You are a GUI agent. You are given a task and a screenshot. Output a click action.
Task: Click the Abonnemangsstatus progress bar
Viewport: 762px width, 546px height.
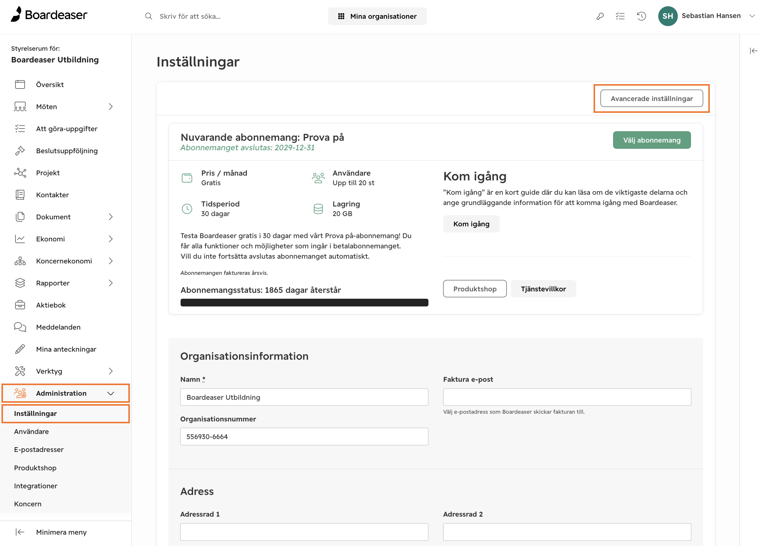point(305,302)
